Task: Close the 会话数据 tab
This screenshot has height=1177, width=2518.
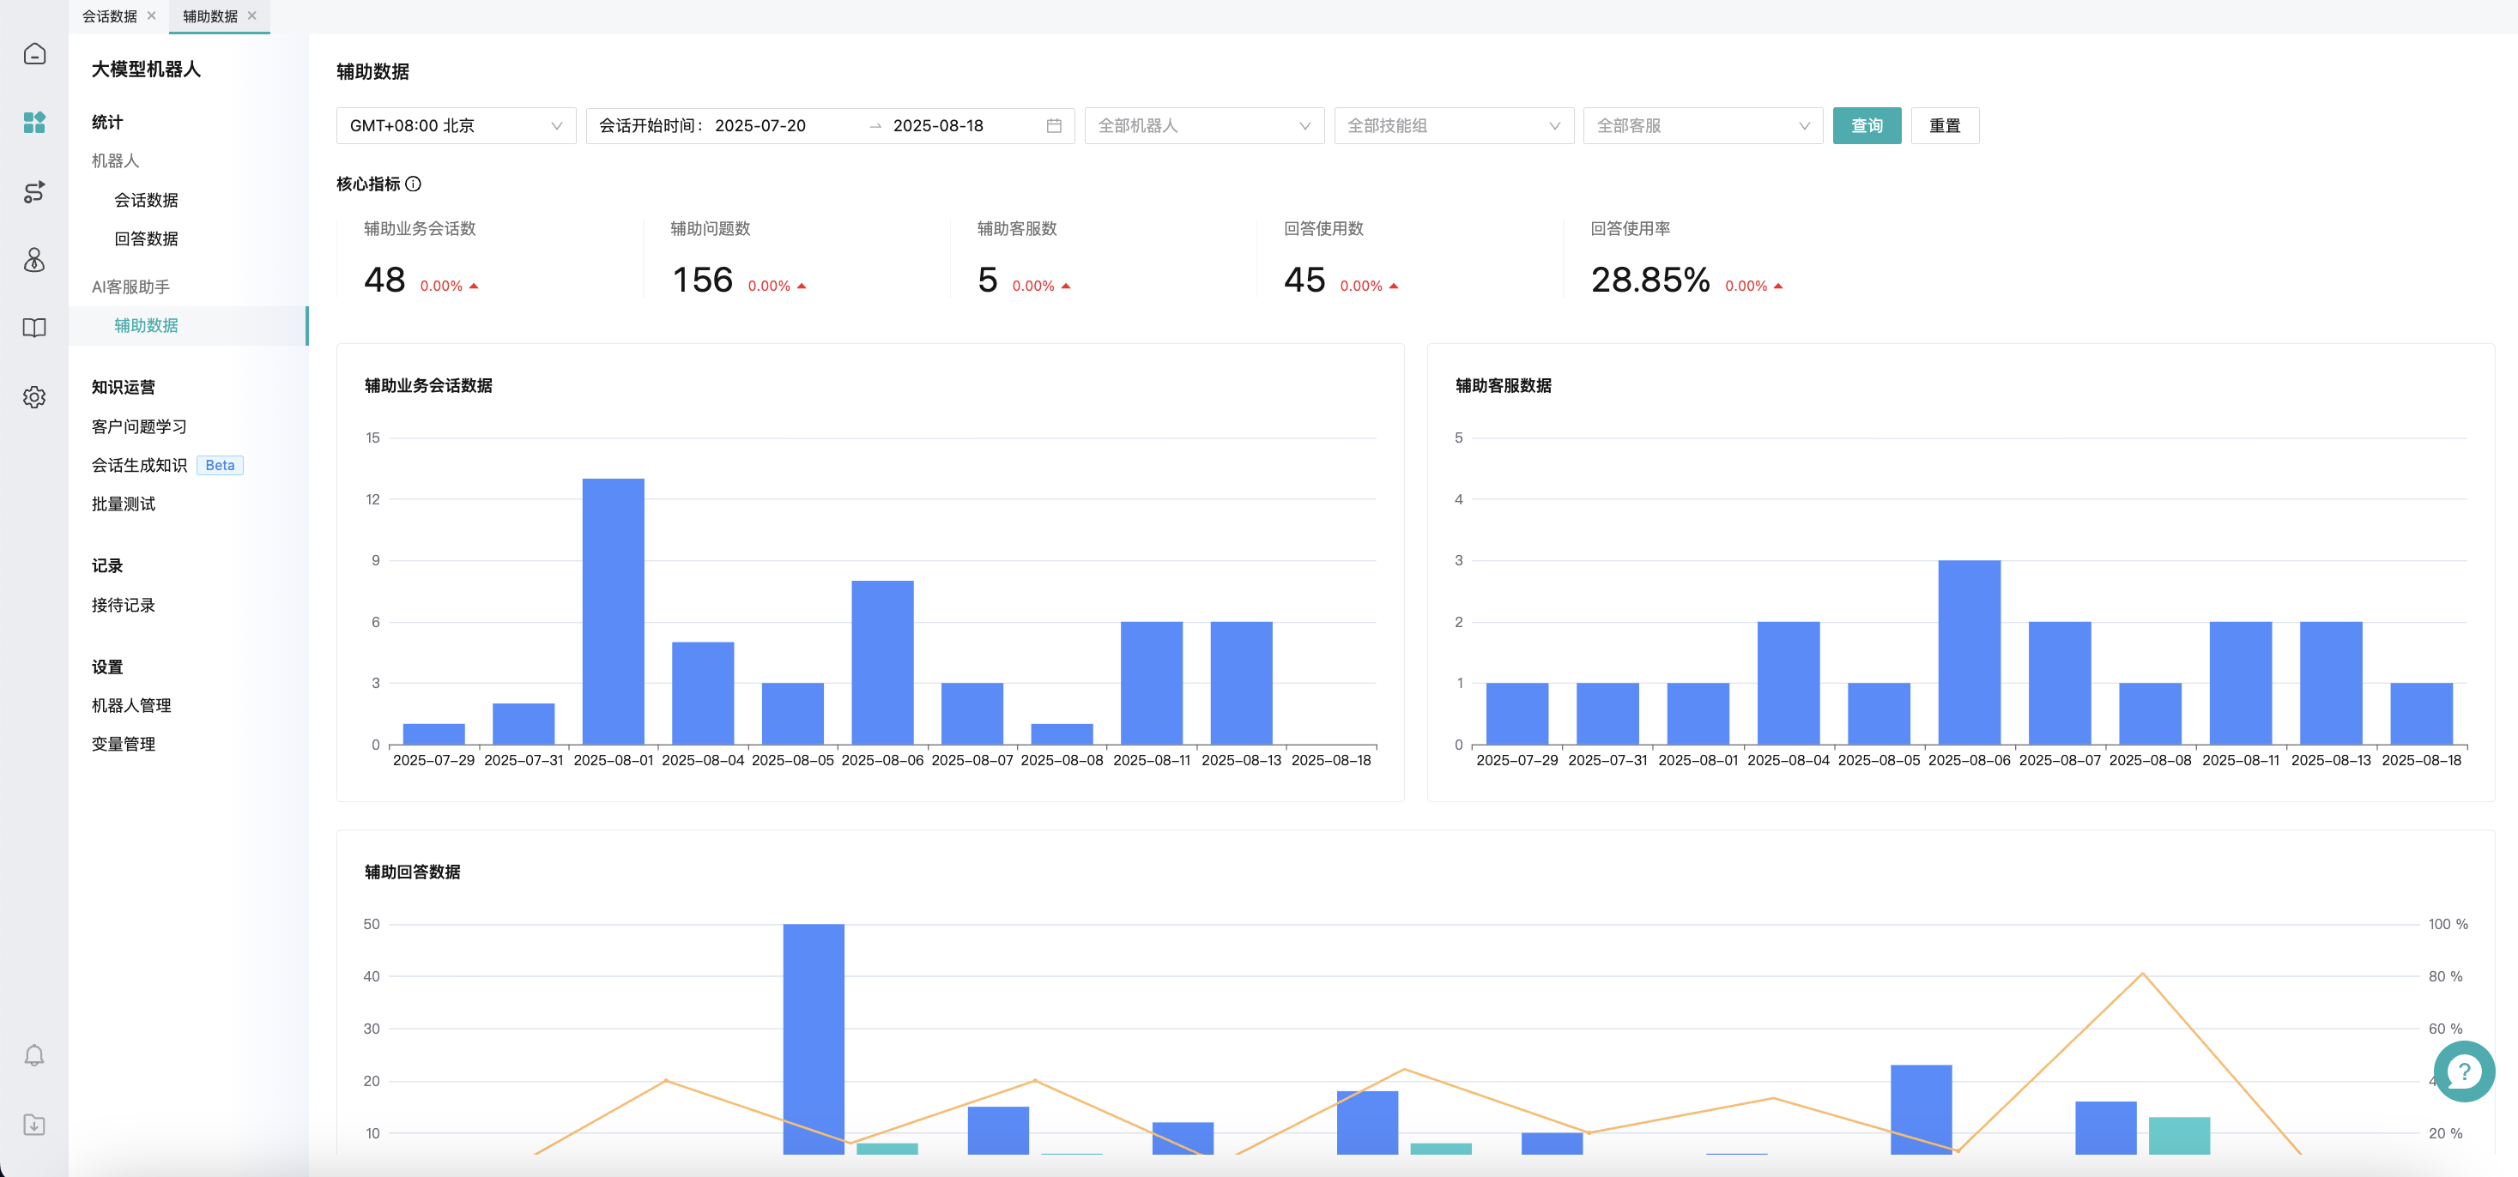Action: pos(152,15)
